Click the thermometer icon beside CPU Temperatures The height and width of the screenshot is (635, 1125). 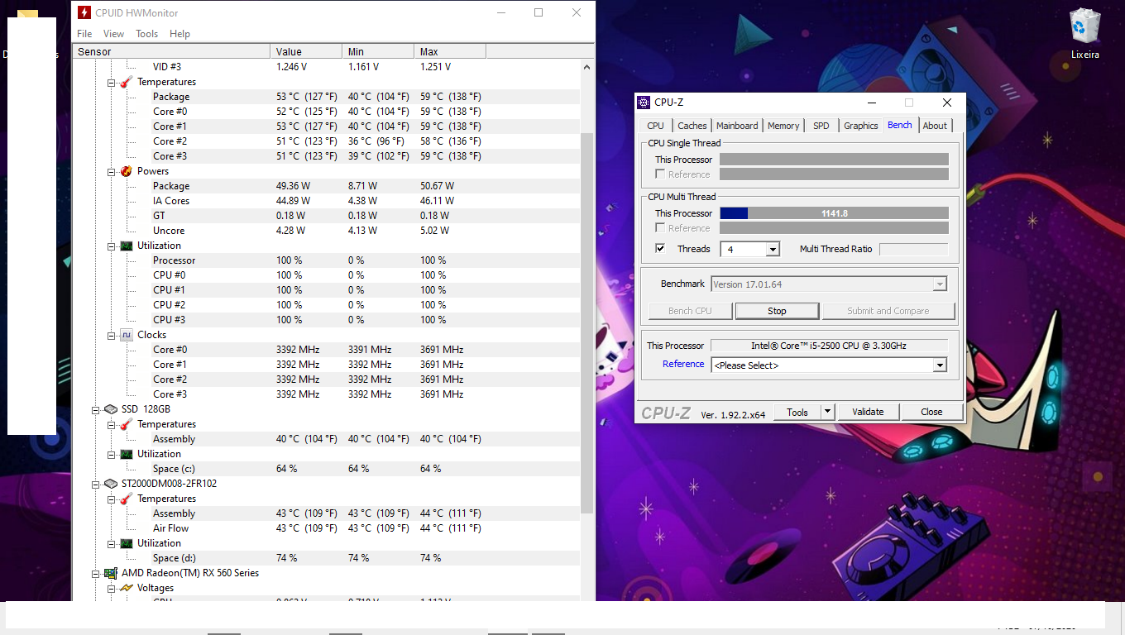(126, 82)
